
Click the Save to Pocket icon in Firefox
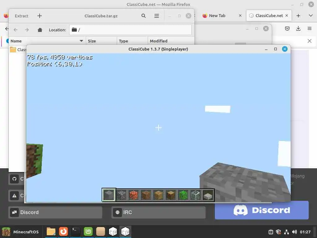(287, 29)
